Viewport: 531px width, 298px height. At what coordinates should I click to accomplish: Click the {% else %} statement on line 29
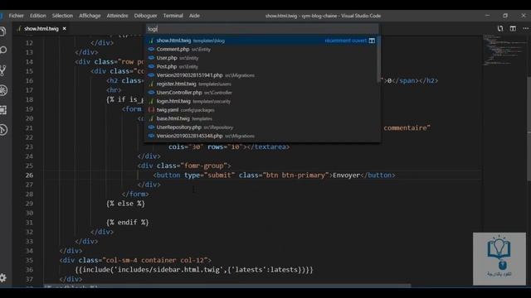click(125, 204)
